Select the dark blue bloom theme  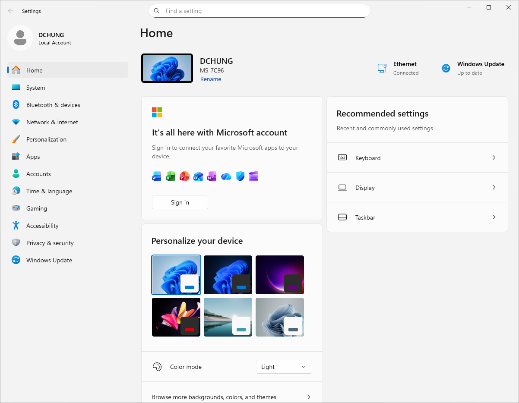point(228,275)
